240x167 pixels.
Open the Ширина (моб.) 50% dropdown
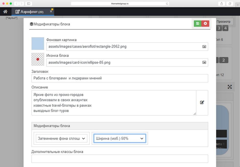[x=120, y=138]
